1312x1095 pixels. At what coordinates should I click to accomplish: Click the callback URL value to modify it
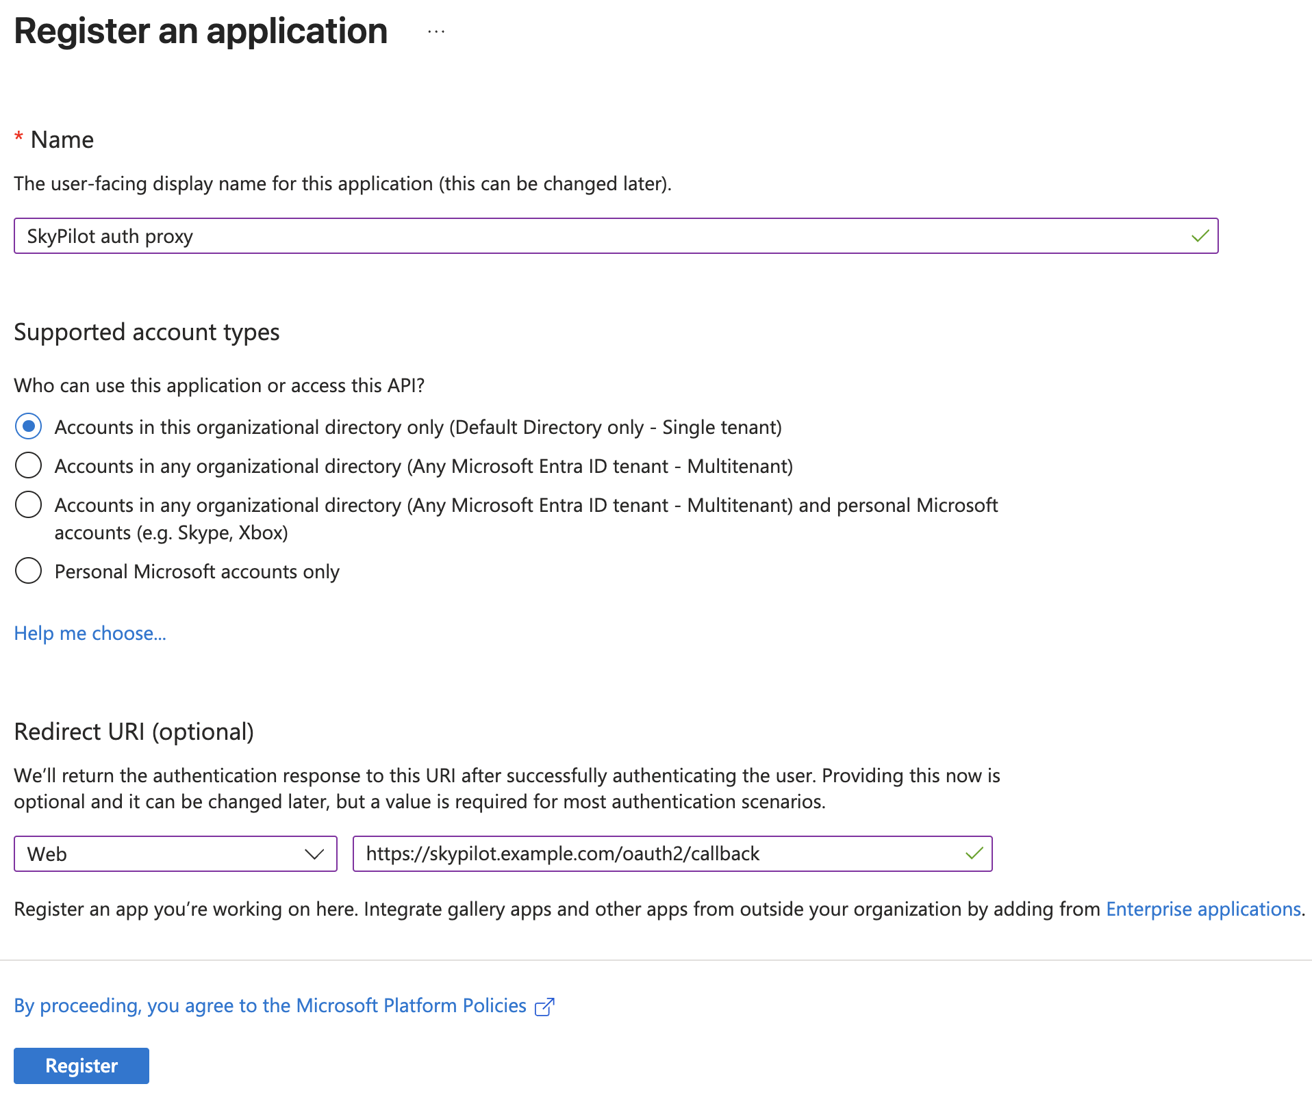[563, 853]
